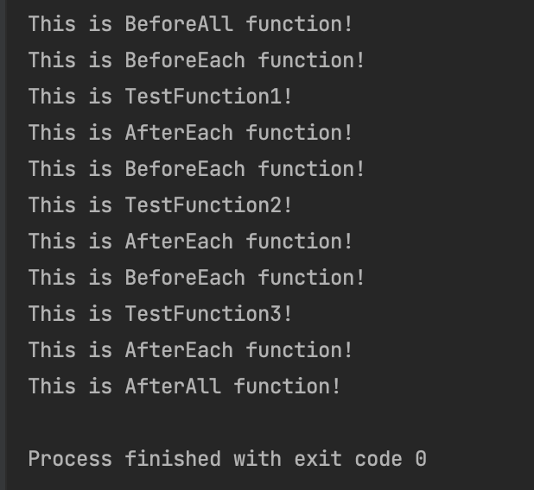Click the BeforeEach line directly above TestFunction1
534x490 pixels.
[196, 60]
